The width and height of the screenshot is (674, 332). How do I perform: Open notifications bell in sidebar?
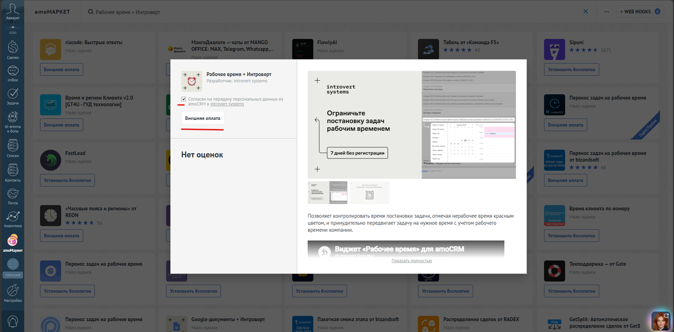[x=13, y=321]
